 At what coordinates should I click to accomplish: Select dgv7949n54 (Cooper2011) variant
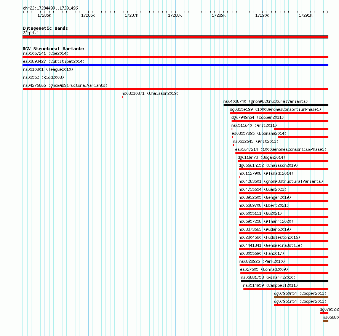click(257, 117)
